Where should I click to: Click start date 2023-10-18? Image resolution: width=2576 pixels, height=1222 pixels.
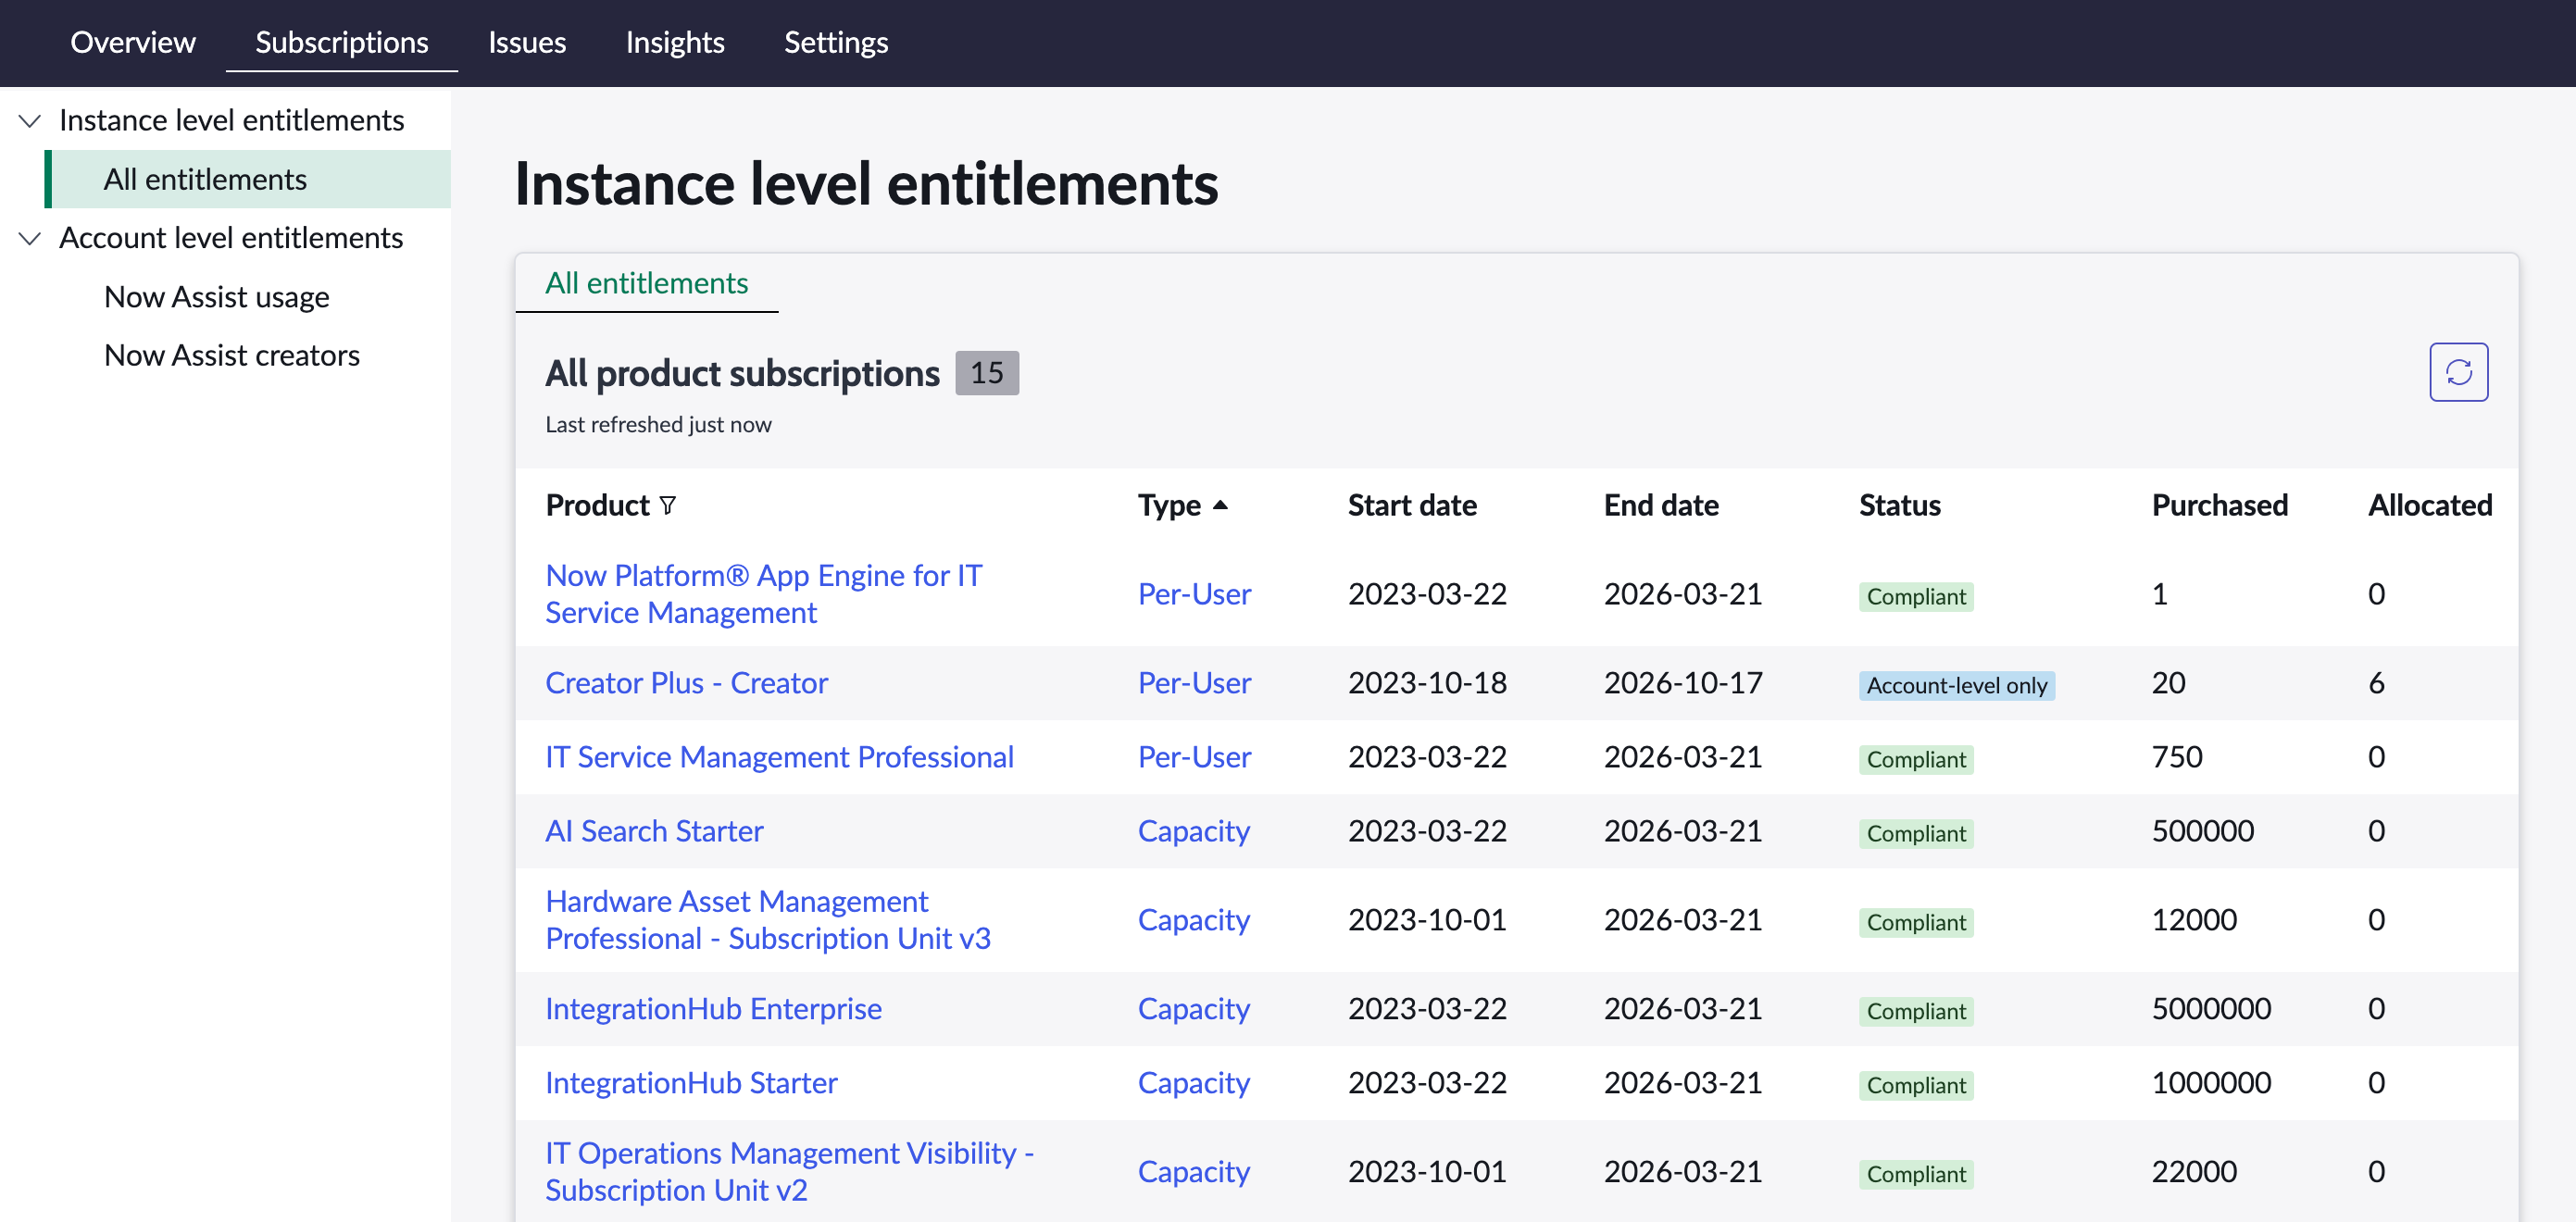[1427, 683]
